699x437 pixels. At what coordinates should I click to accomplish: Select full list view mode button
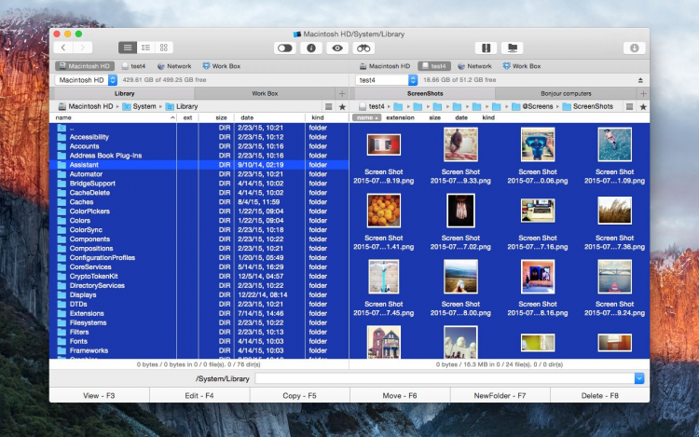128,48
